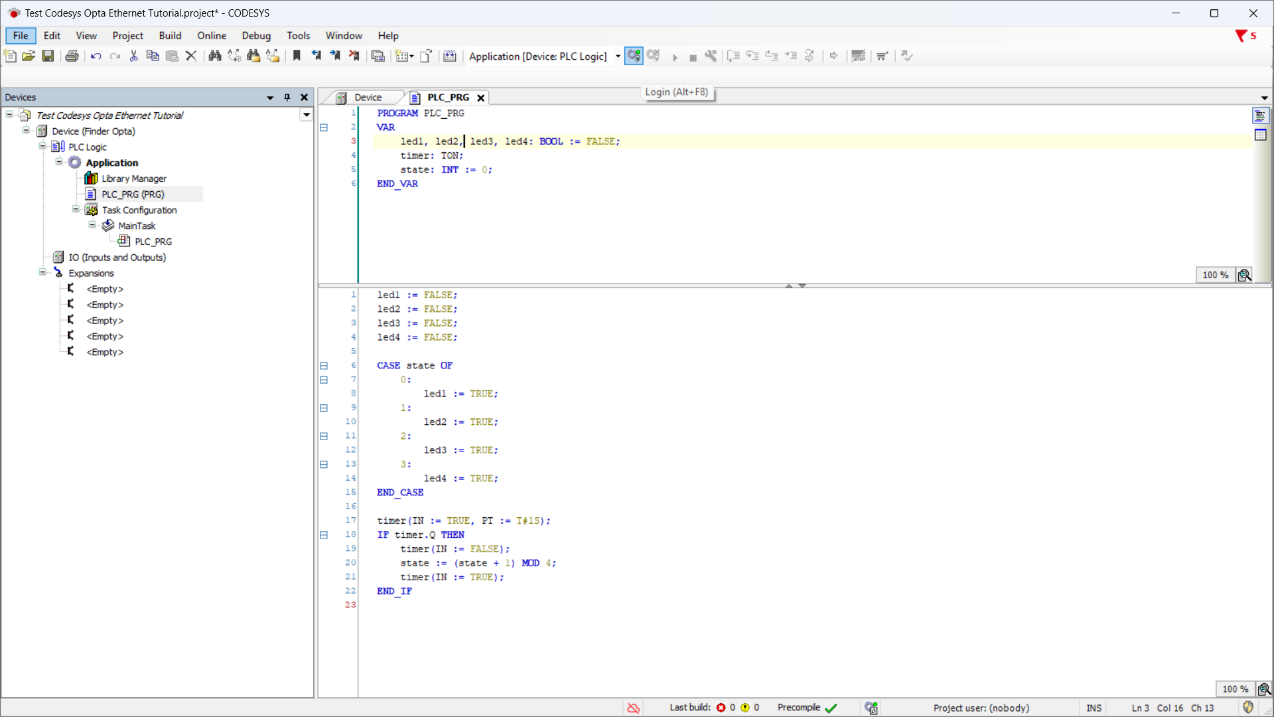The height and width of the screenshot is (717, 1274).
Task: Click red notification filter icon top right
Action: point(1240,36)
